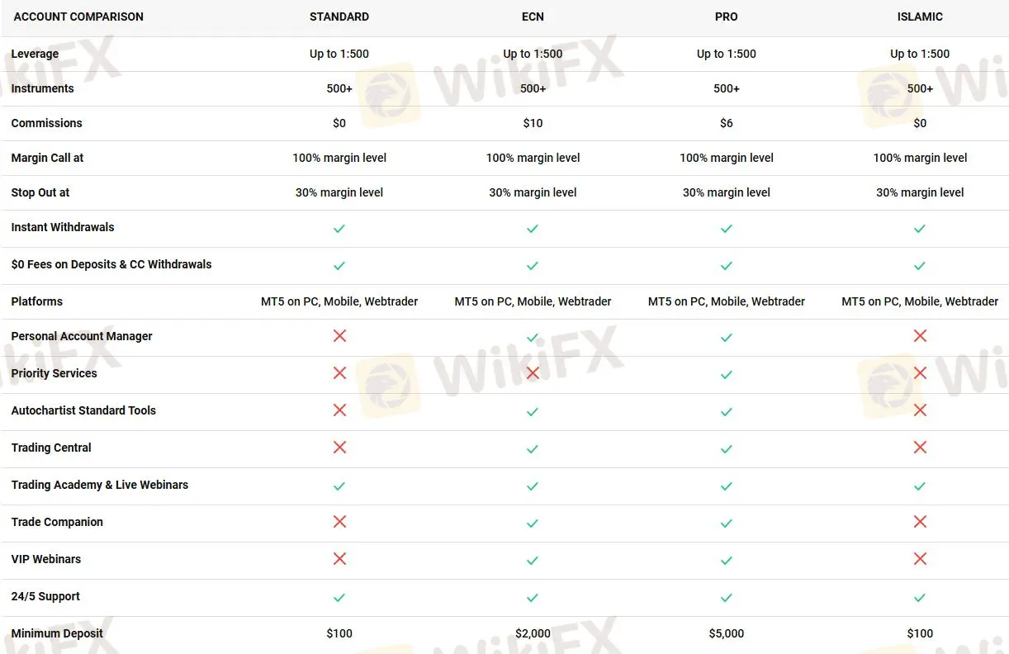Image resolution: width=1009 pixels, height=654 pixels.
Task: Select the ECN column header
Action: click(x=533, y=17)
